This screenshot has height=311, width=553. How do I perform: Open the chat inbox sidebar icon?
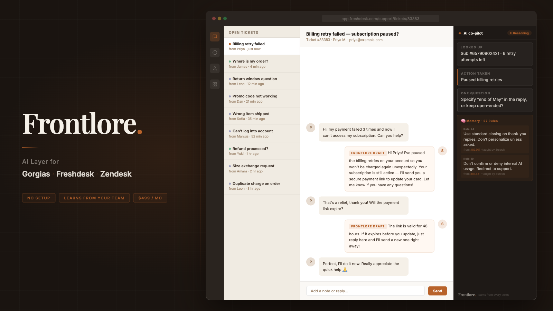215,37
